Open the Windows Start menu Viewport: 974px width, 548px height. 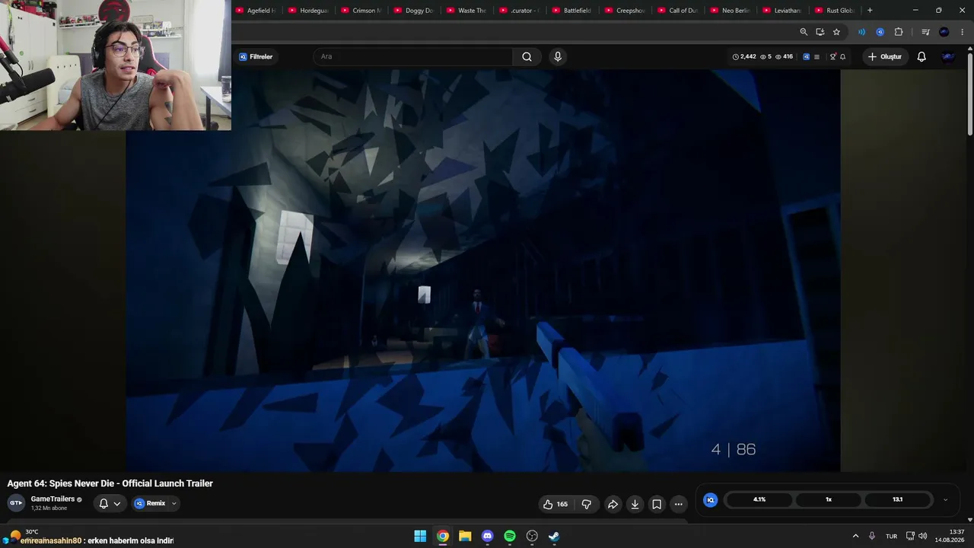[x=420, y=536]
